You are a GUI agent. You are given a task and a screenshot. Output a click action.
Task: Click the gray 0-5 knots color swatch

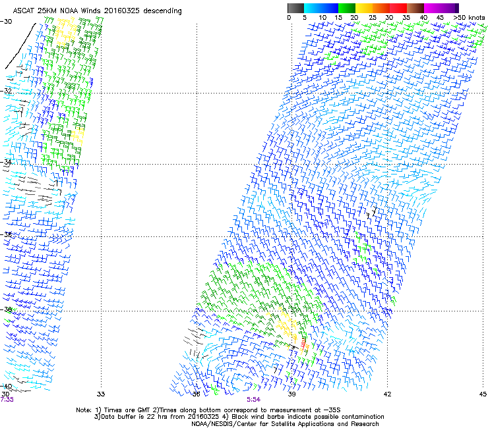coord(295,8)
